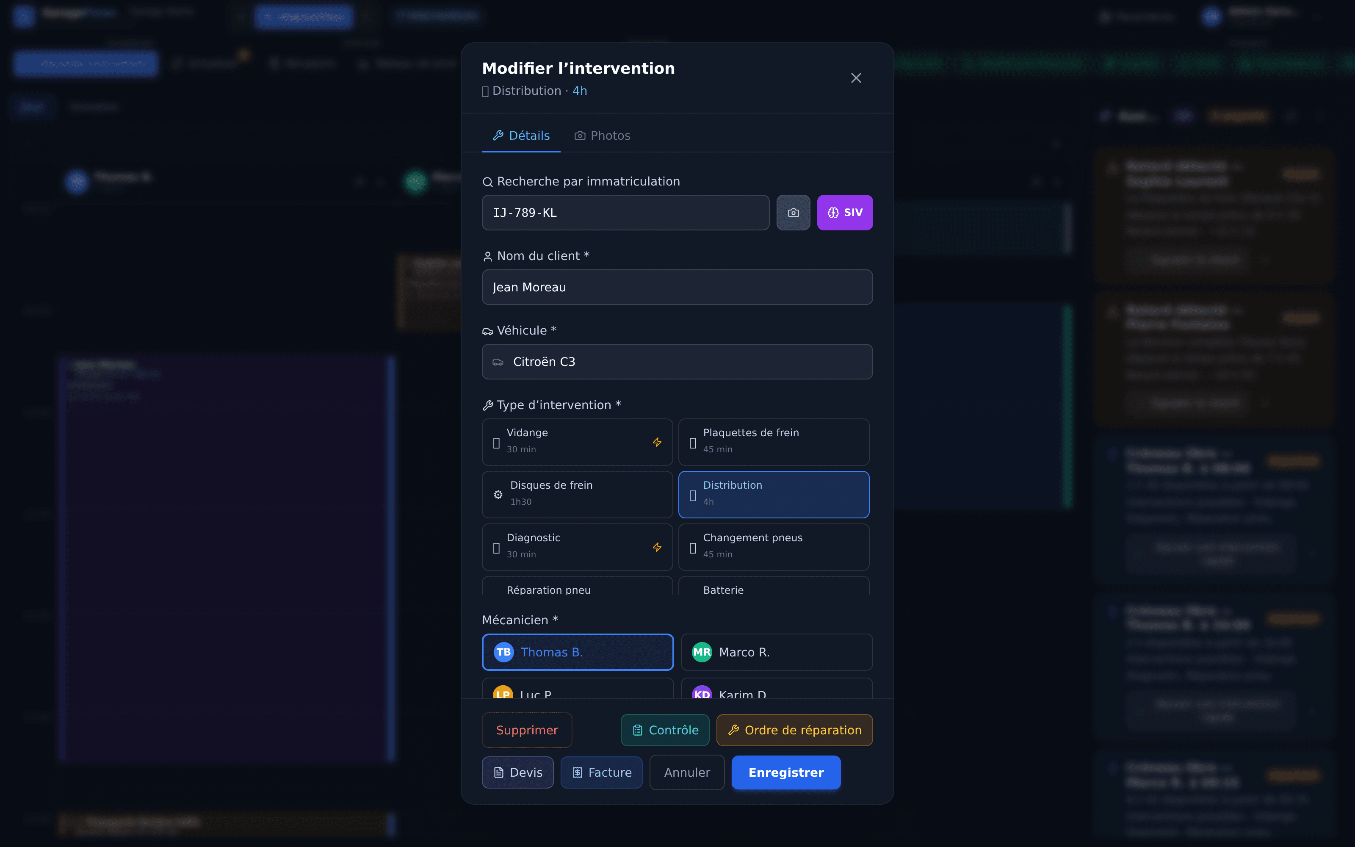Click the wrench icon beside Type d'intervention

(488, 405)
